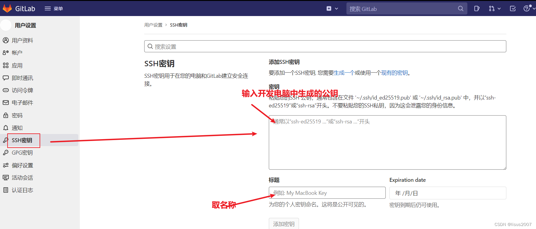Screen dimensions: 536x229
Task: Click the 应用 grid icon
Action: tap(6, 65)
